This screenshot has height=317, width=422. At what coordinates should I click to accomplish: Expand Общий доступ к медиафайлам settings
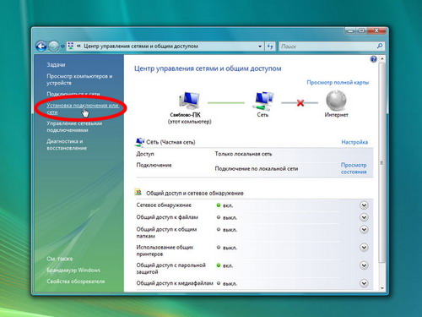(x=364, y=283)
